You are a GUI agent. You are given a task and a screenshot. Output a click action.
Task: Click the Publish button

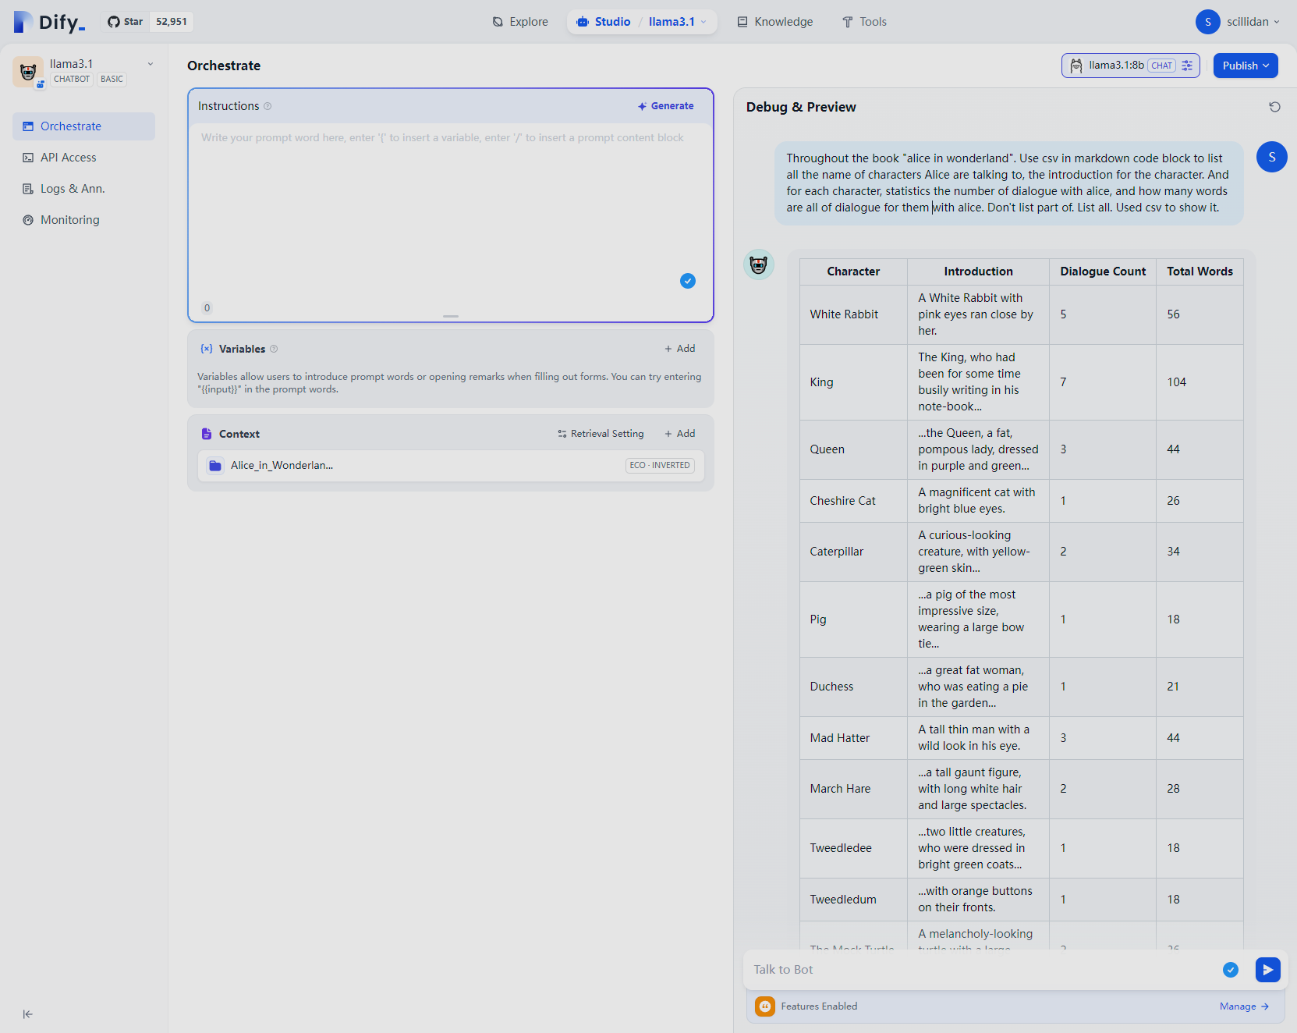[1246, 66]
